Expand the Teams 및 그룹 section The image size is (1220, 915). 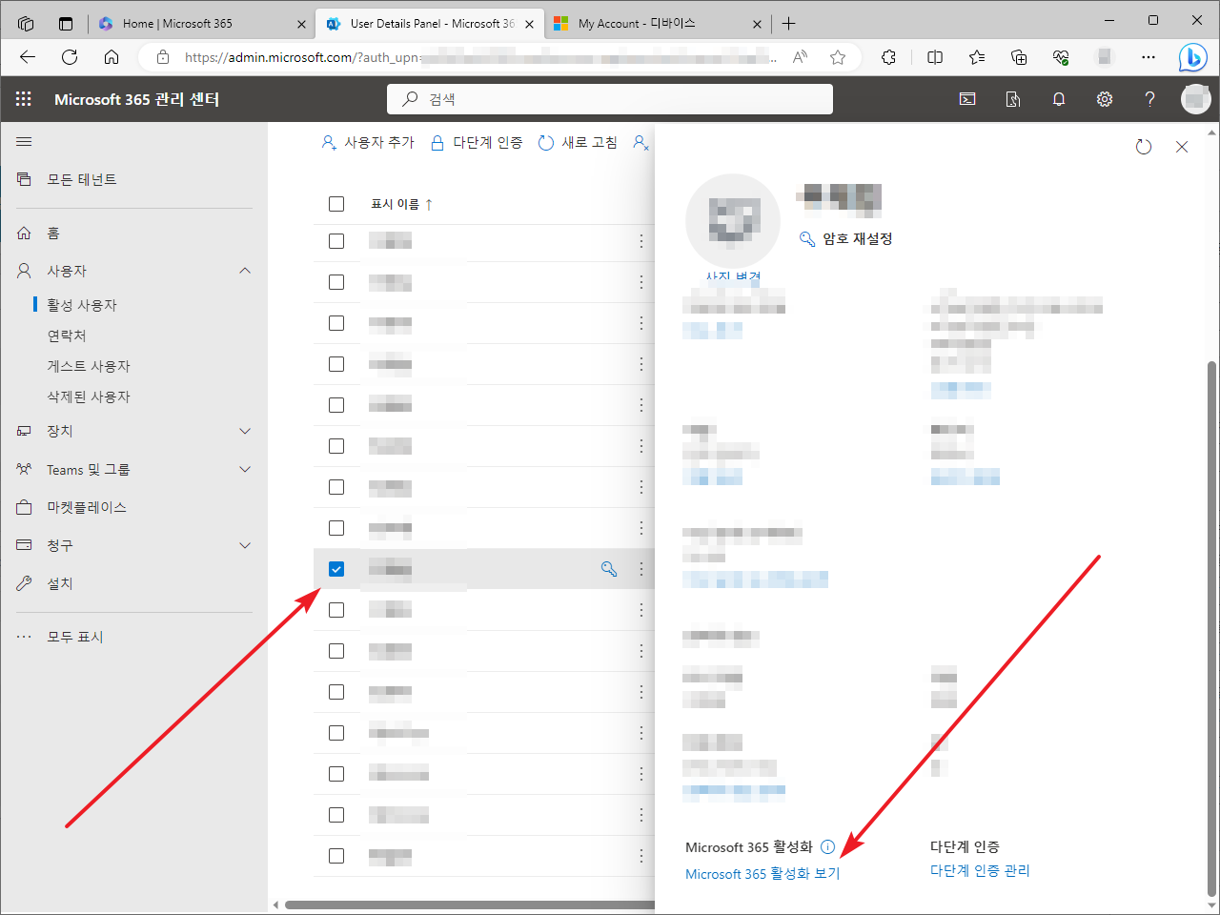(x=245, y=469)
